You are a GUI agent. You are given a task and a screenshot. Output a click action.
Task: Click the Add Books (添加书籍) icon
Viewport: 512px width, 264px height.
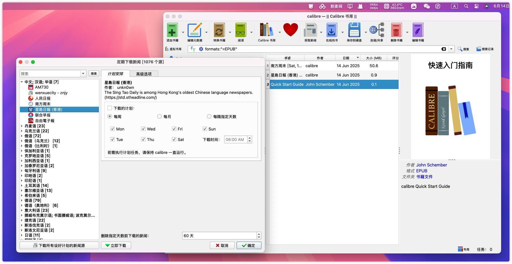point(172,30)
